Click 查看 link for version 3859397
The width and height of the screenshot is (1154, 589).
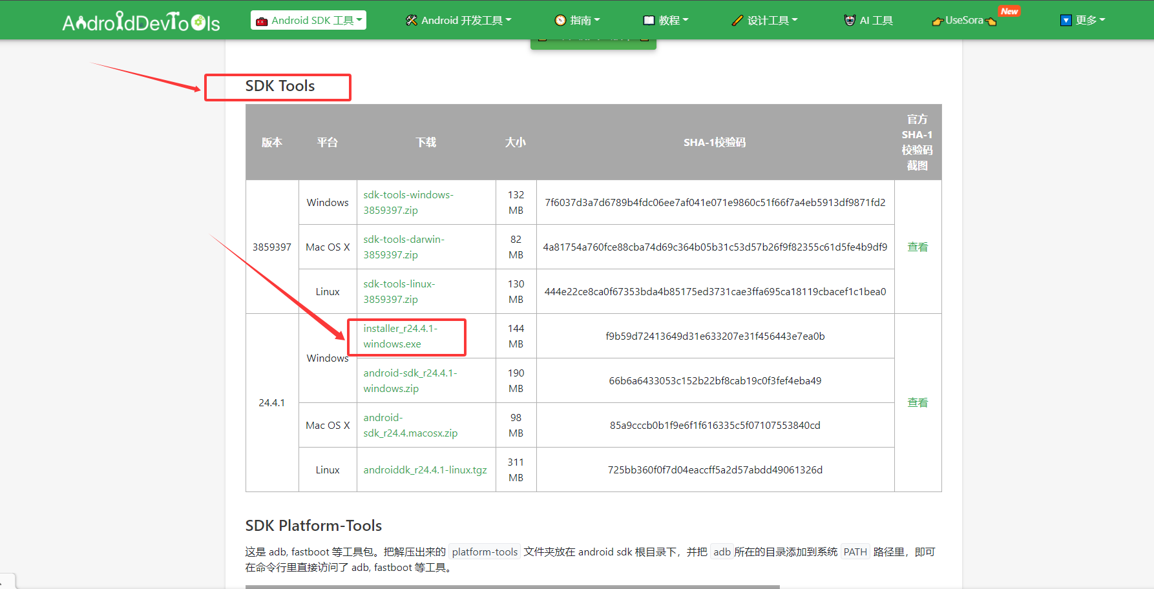click(x=918, y=247)
